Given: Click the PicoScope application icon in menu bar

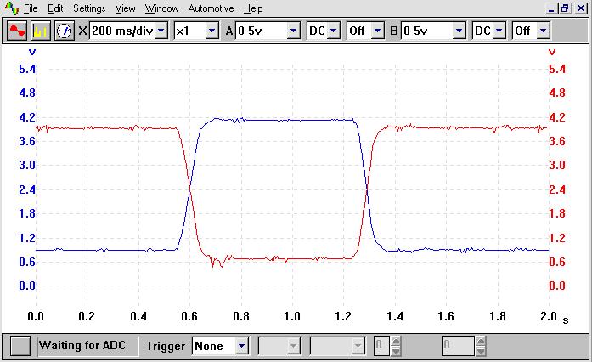Looking at the screenshot, I should coord(11,8).
